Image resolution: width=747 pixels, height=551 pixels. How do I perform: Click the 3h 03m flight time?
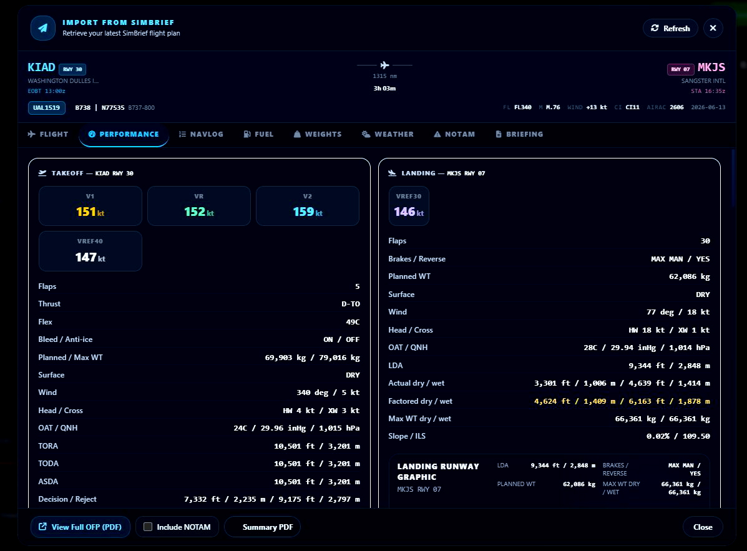pyautogui.click(x=384, y=88)
